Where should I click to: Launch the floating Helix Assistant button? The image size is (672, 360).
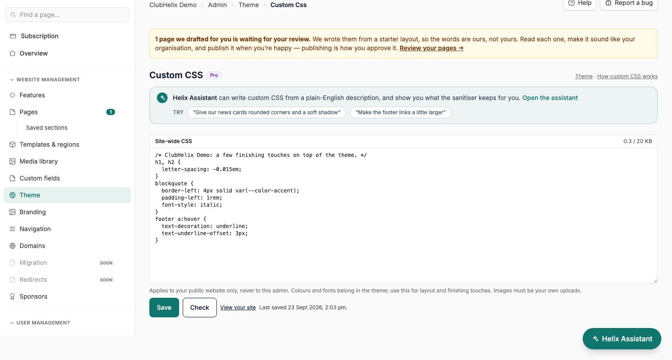pyautogui.click(x=622, y=339)
